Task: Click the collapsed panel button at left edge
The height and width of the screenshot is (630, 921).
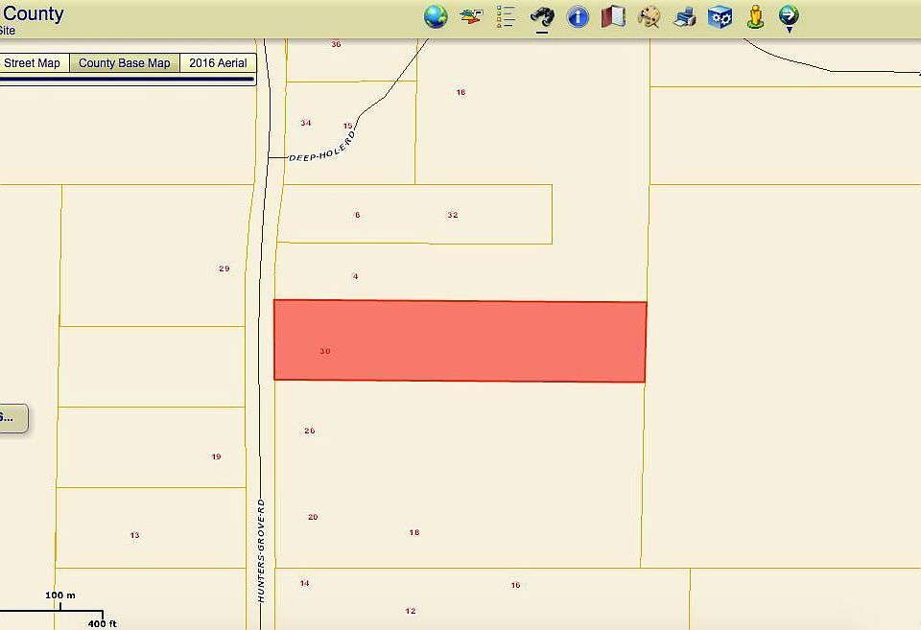Action: coord(12,418)
